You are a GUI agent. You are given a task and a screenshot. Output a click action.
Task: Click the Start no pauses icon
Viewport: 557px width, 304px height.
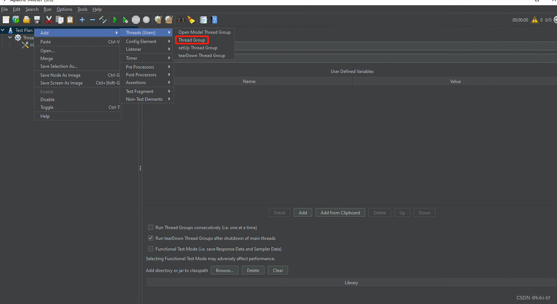(x=125, y=20)
